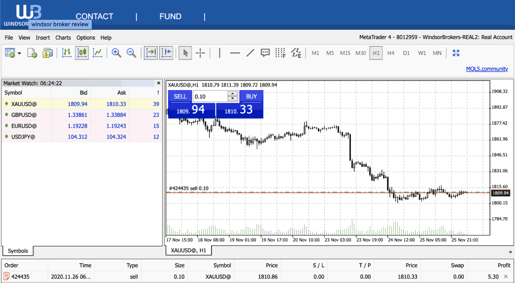Select the vertical line drawing tool

219,52
